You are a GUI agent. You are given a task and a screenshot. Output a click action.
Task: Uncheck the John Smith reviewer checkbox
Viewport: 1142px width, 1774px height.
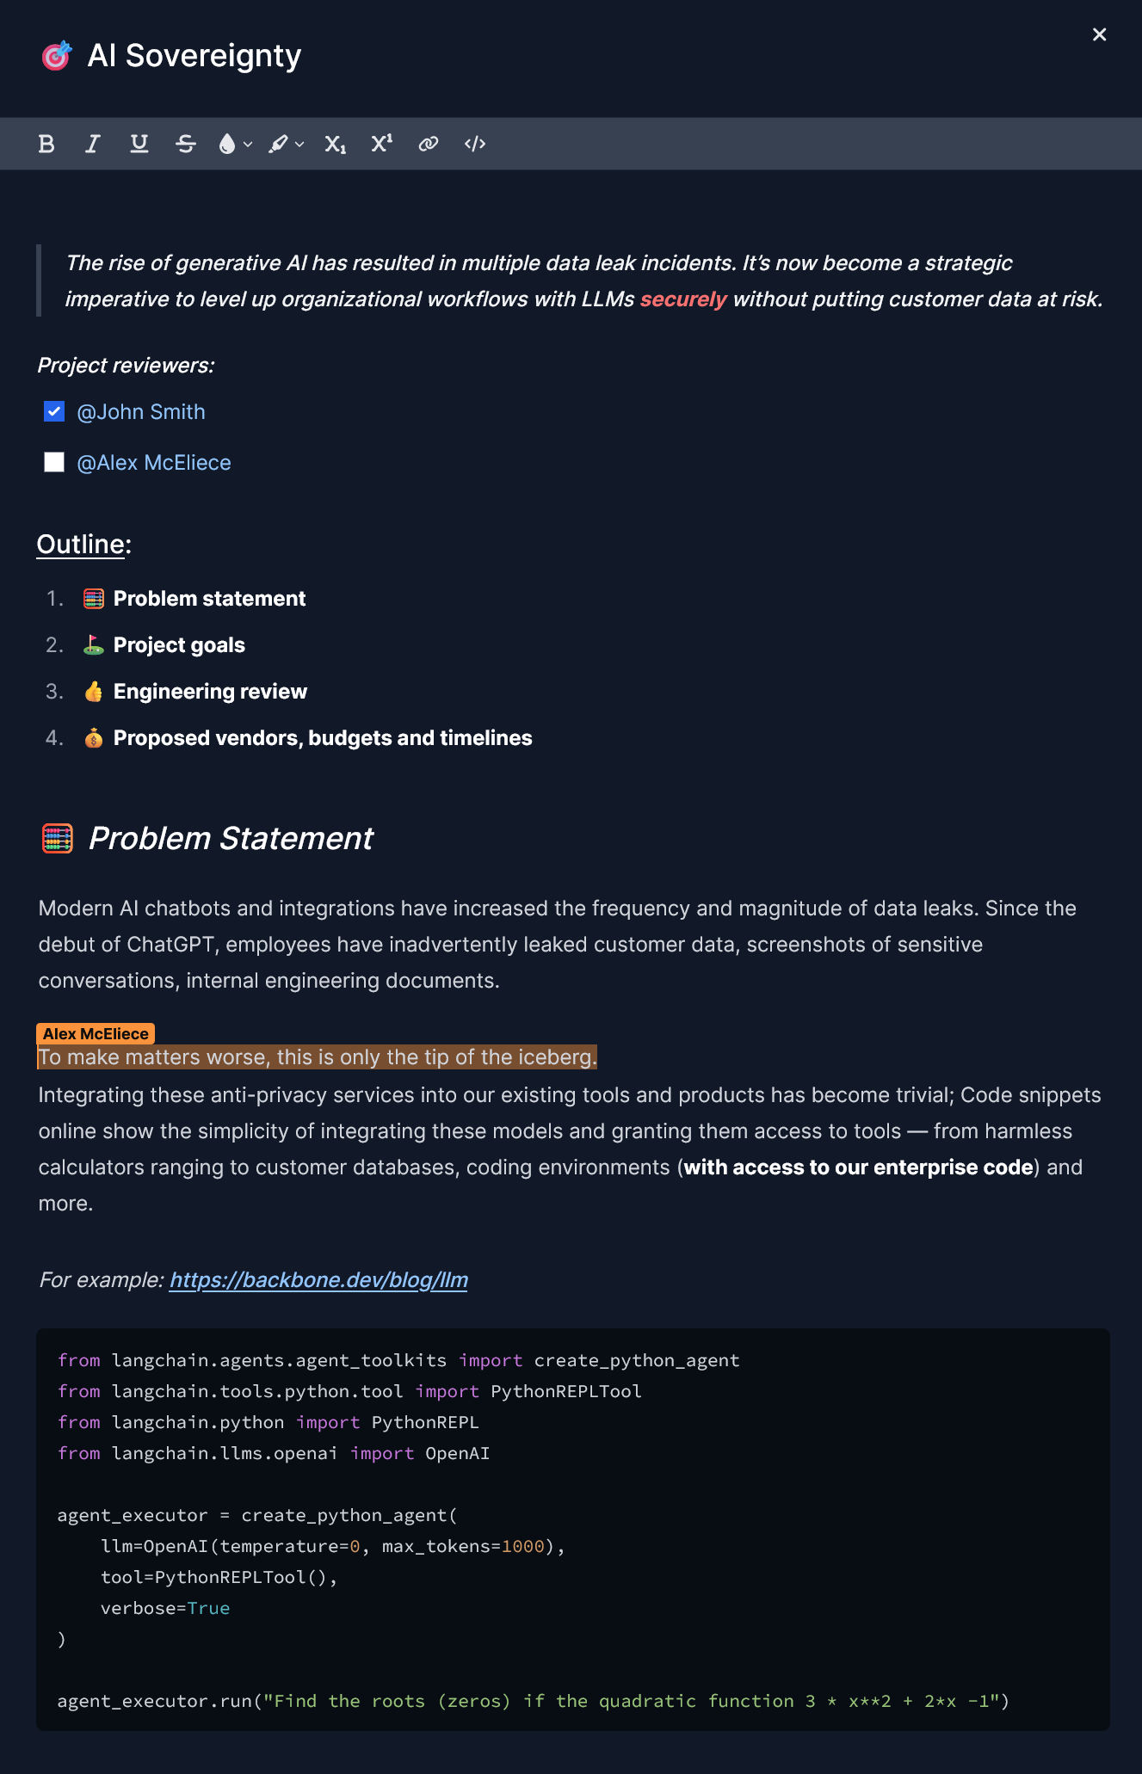click(55, 411)
